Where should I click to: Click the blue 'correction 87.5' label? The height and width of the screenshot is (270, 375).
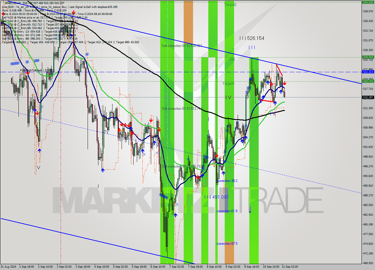227,244
